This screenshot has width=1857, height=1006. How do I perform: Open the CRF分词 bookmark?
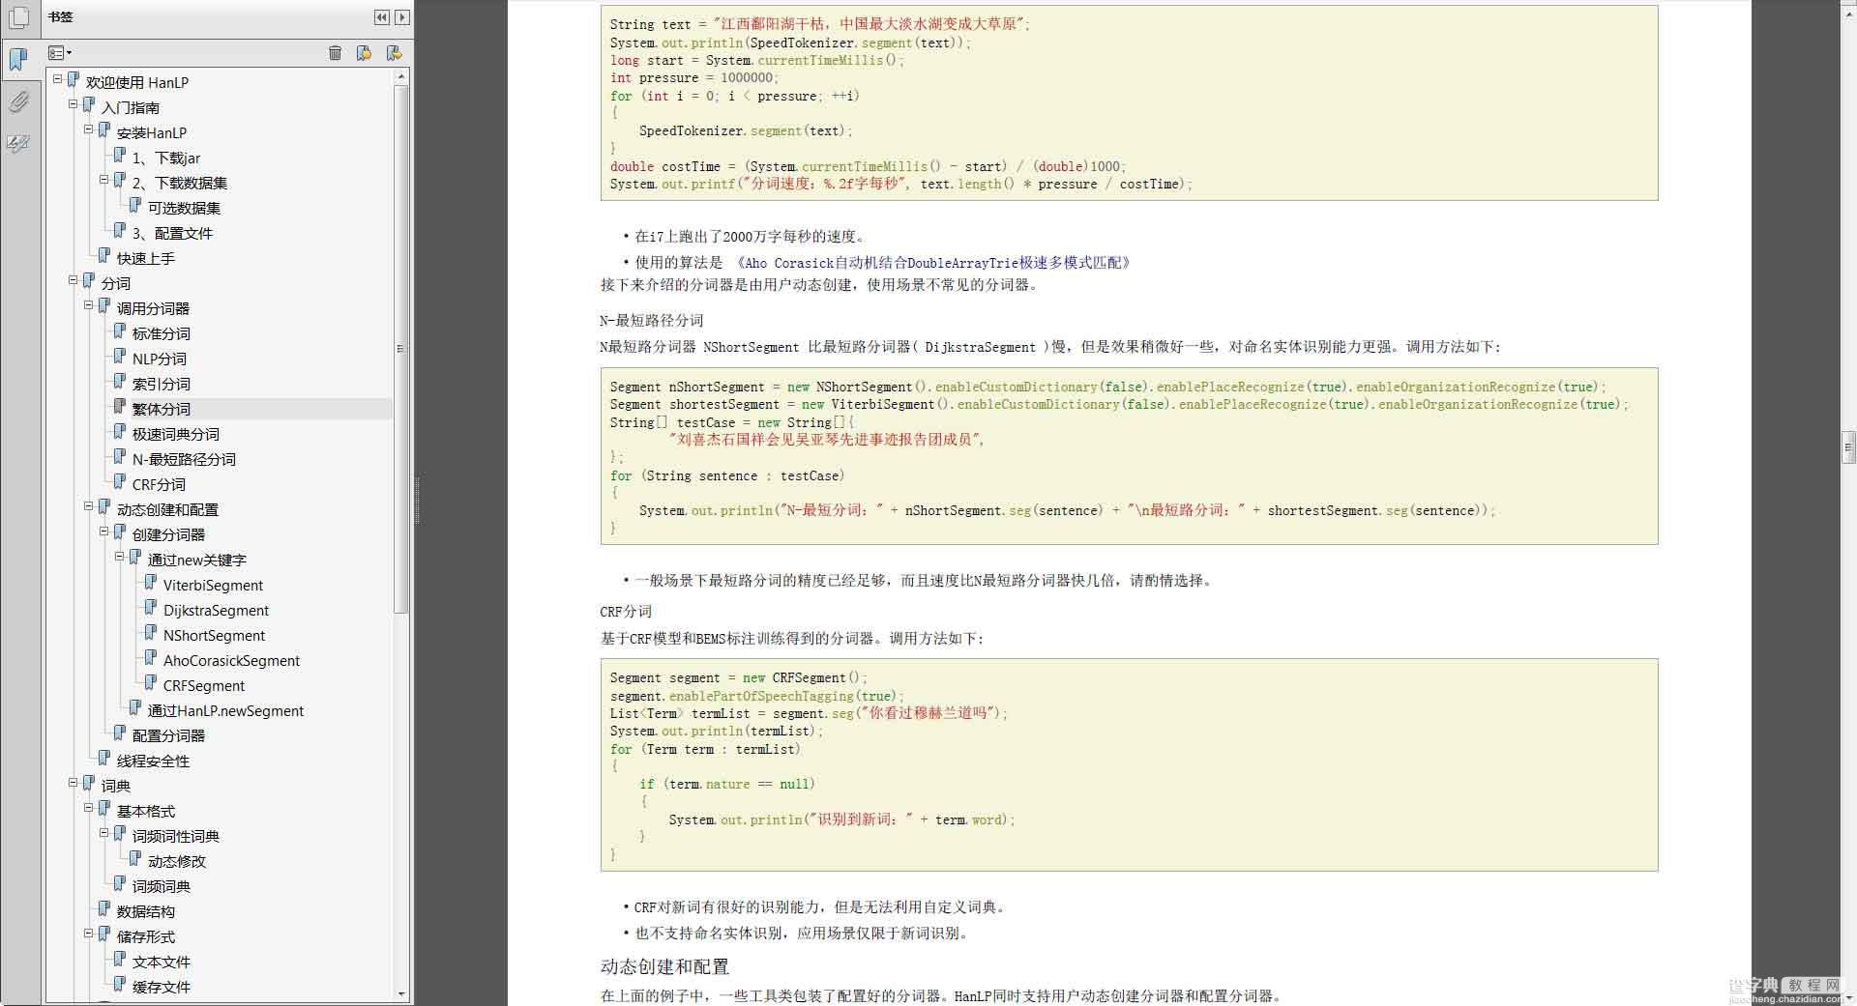pyautogui.click(x=159, y=484)
